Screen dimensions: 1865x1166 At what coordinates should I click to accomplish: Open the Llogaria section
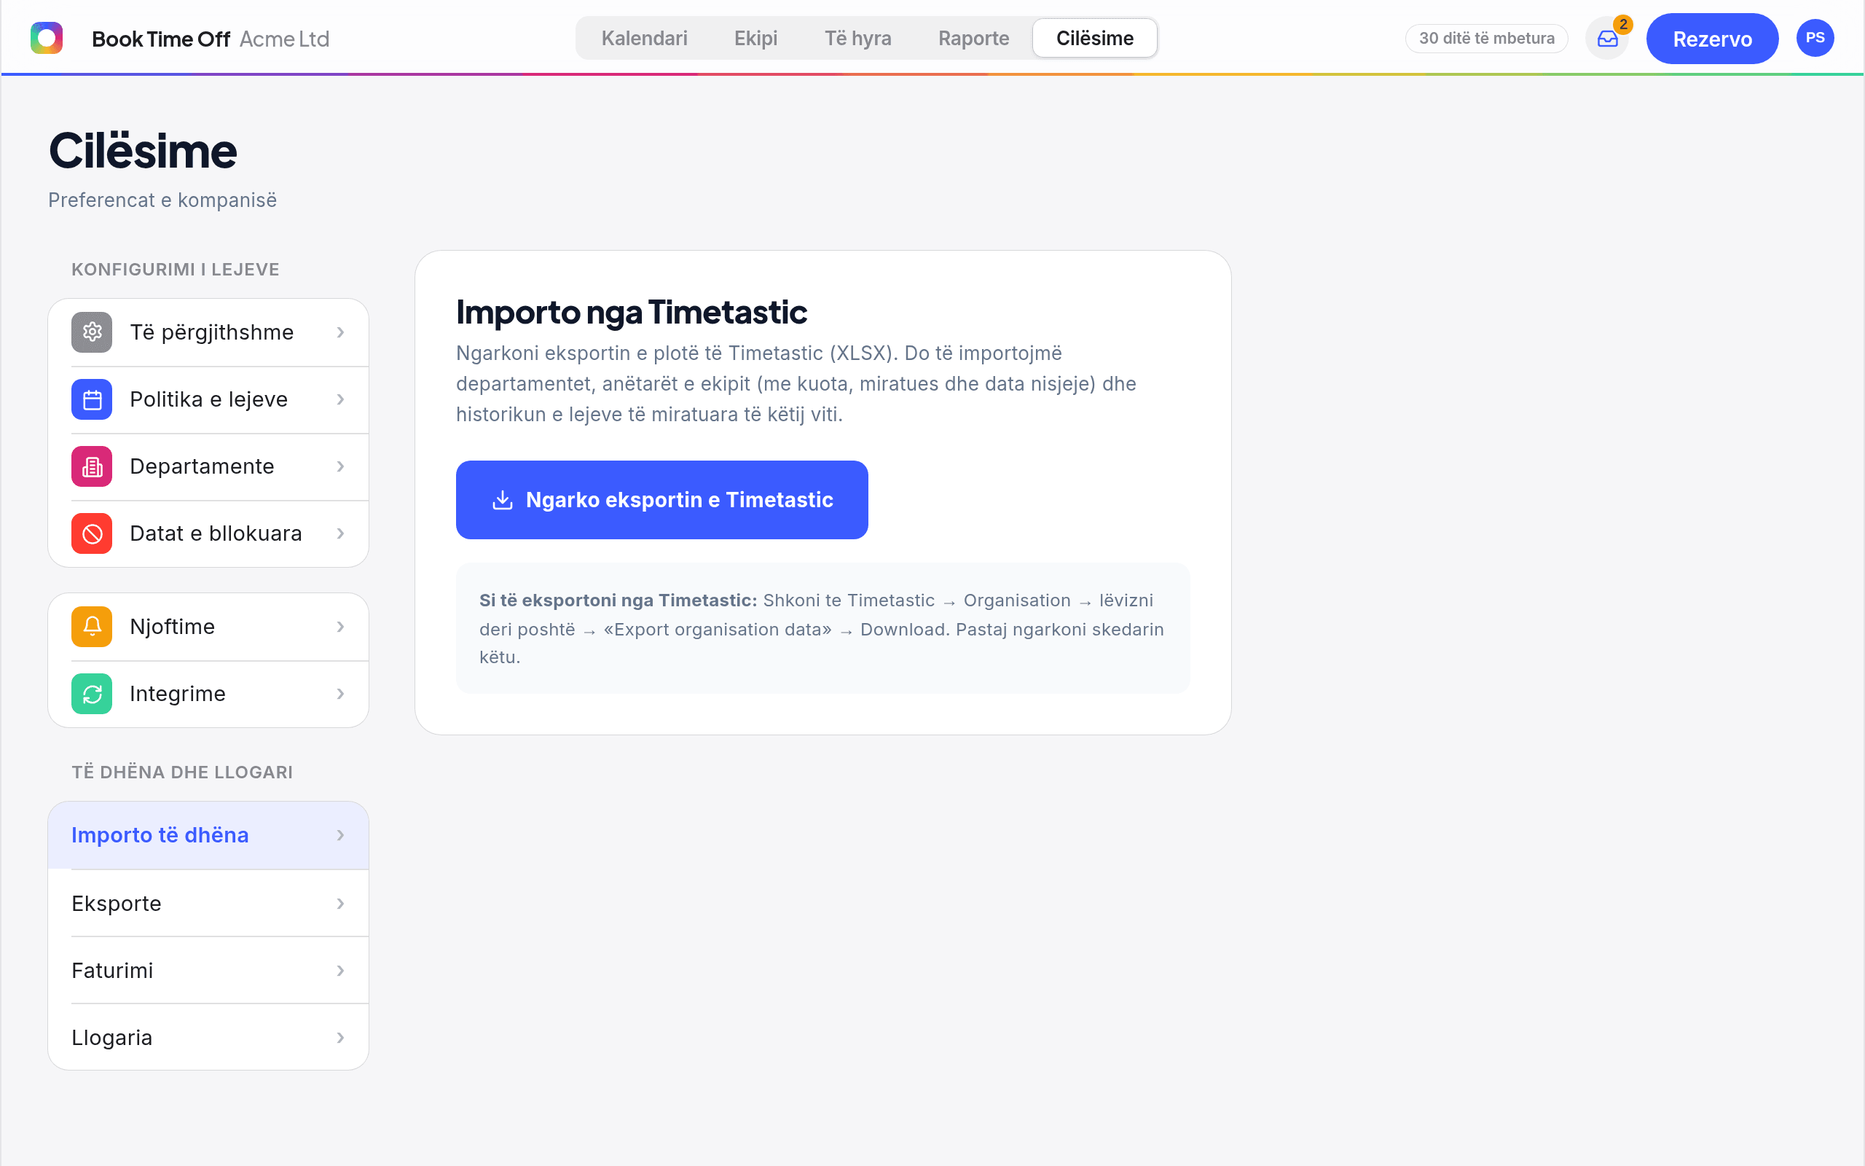(208, 1038)
